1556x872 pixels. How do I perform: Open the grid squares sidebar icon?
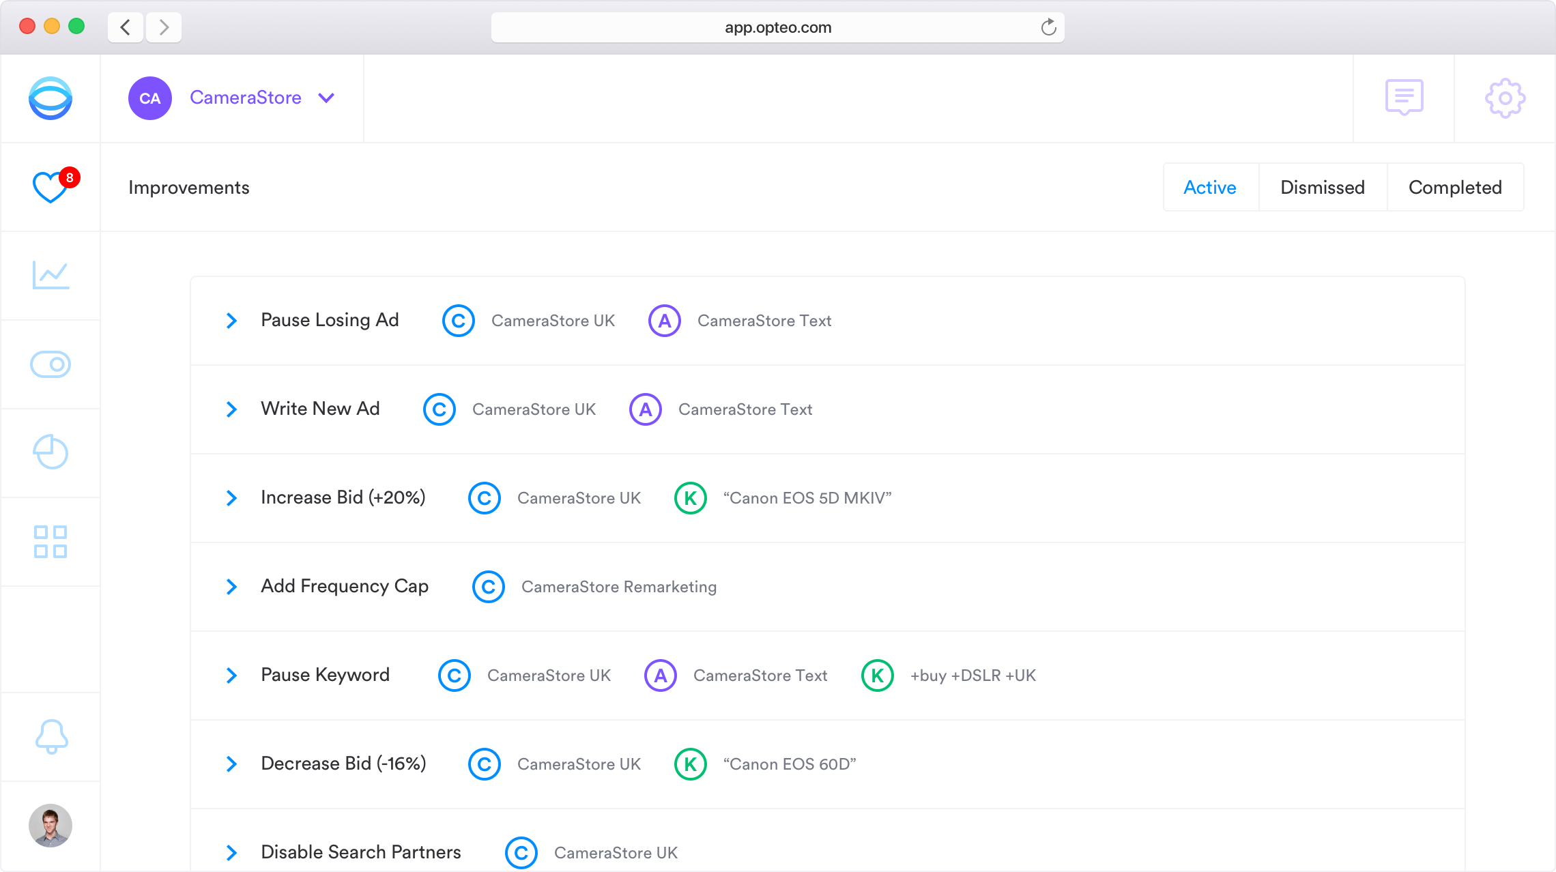coord(51,541)
